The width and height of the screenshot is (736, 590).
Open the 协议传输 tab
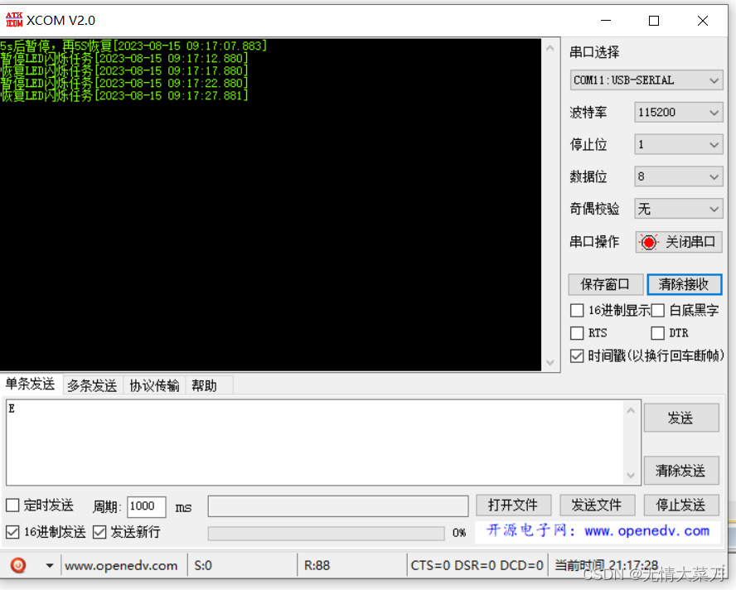tap(153, 384)
